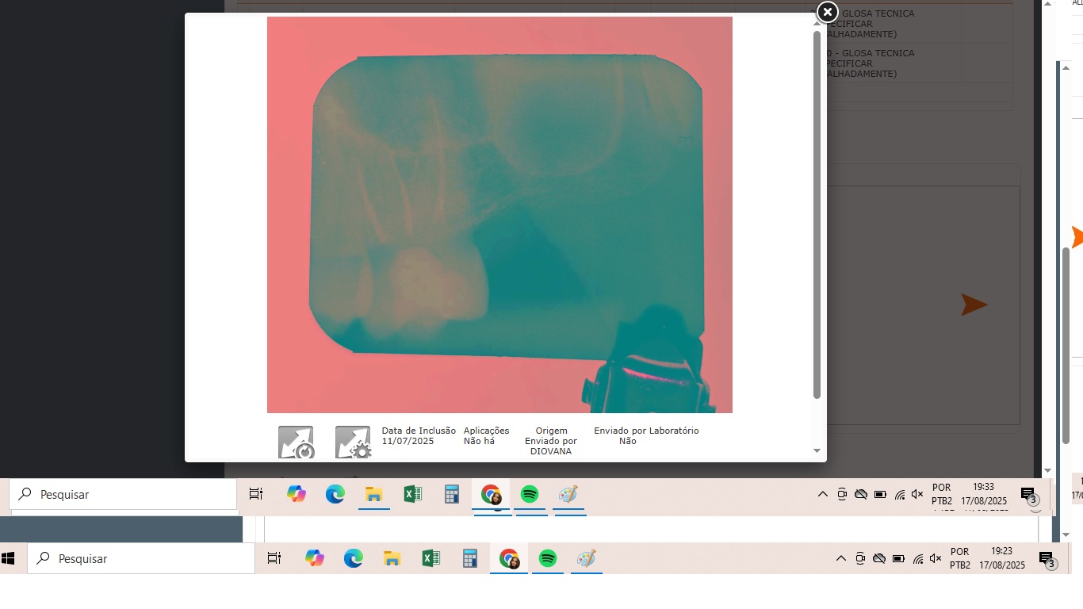Click the Pesquisar search box beside Start button
The height and width of the screenshot is (609, 1083).
141,558
